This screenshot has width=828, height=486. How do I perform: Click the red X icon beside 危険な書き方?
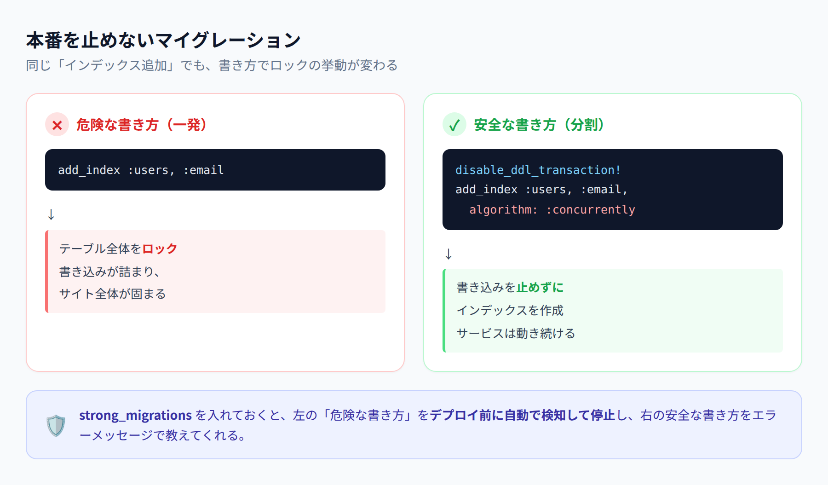point(57,125)
